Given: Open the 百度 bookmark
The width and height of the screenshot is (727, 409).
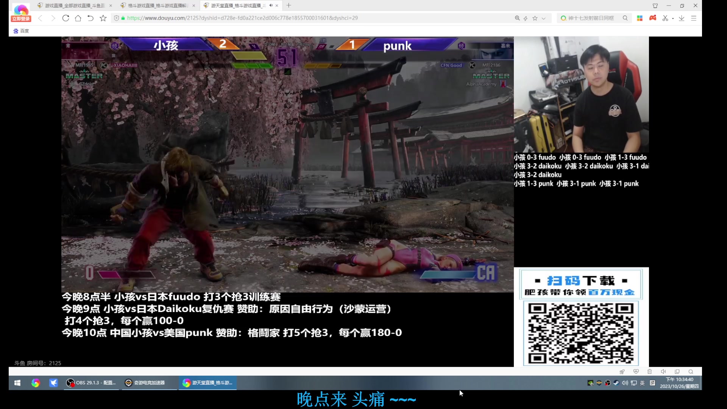Looking at the screenshot, I should [21, 31].
